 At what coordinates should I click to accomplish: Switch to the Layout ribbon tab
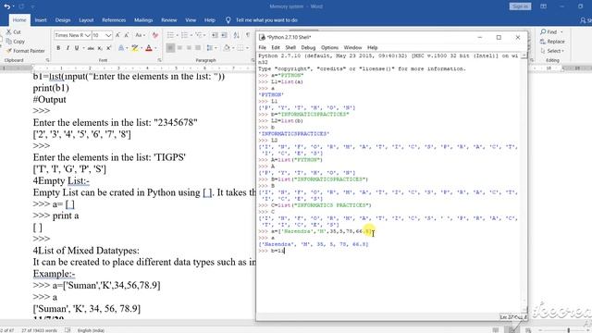pos(86,20)
